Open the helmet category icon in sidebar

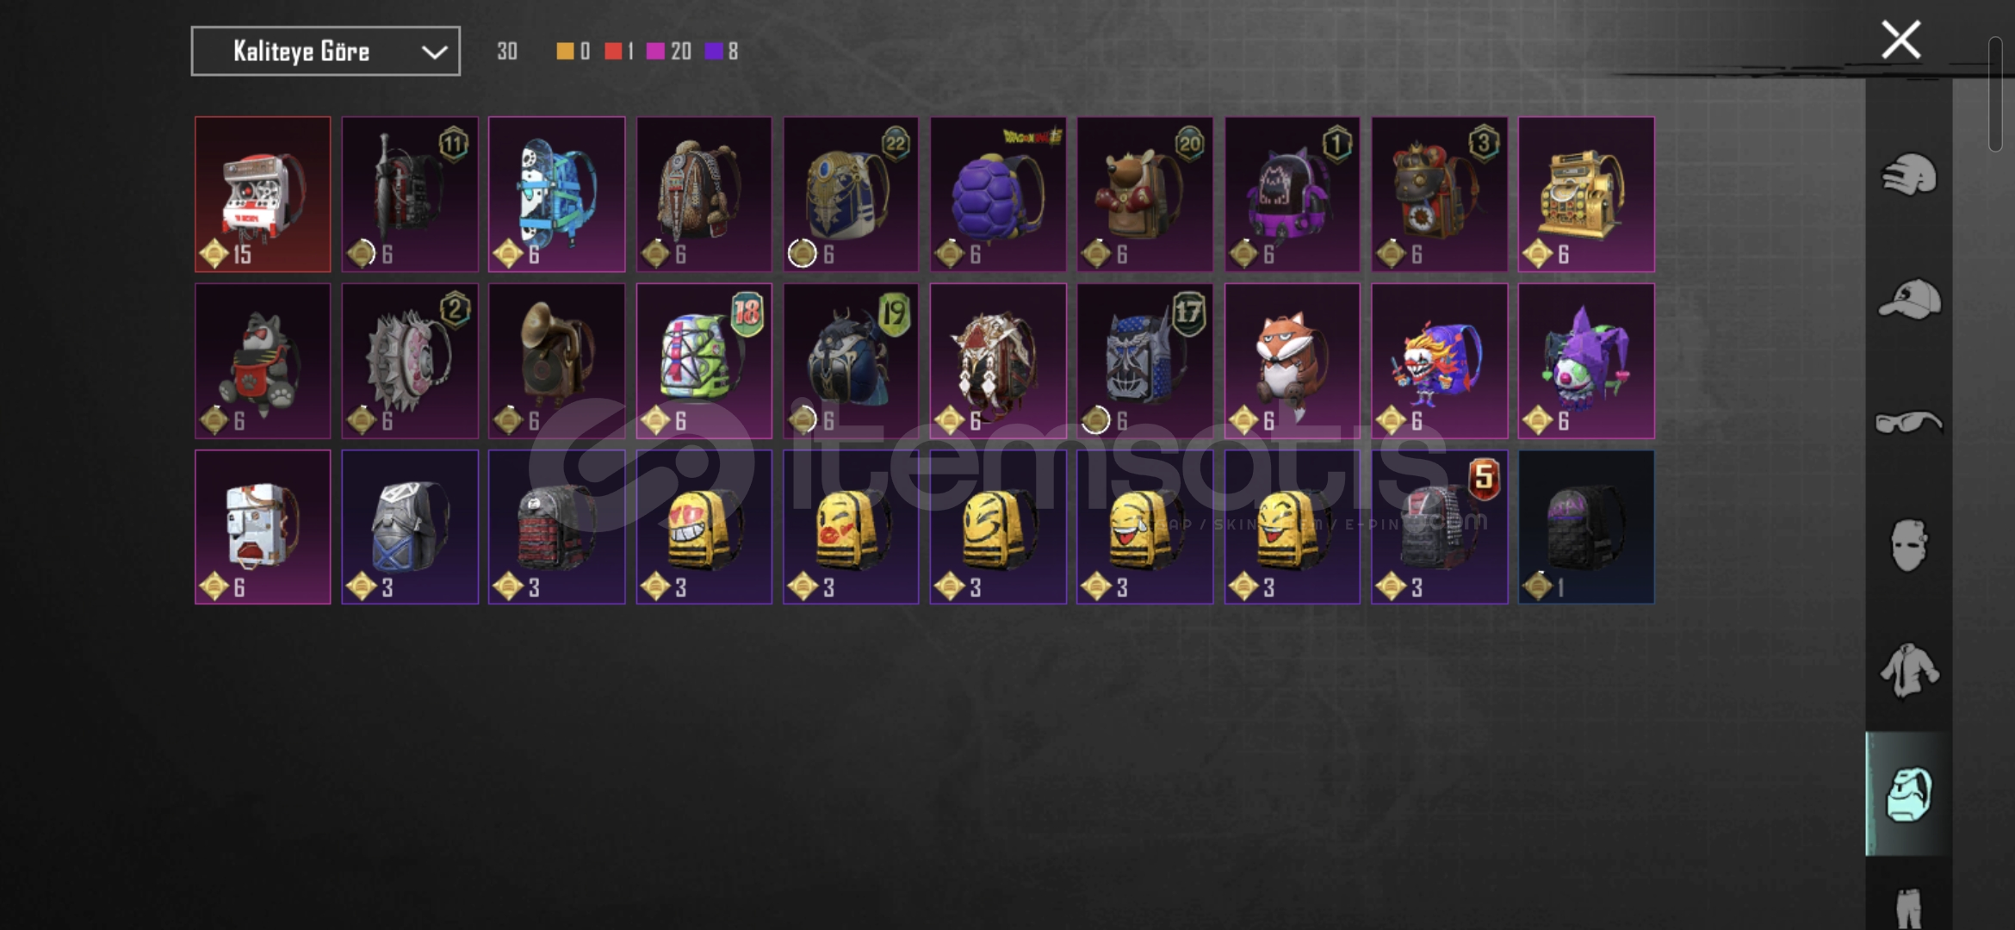point(1908,175)
